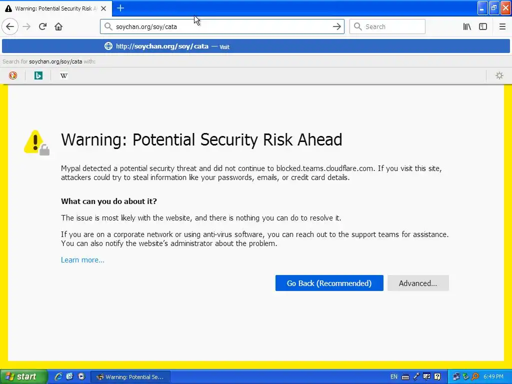Close the Warning tab
The height and width of the screenshot is (384, 512).
click(x=103, y=8)
